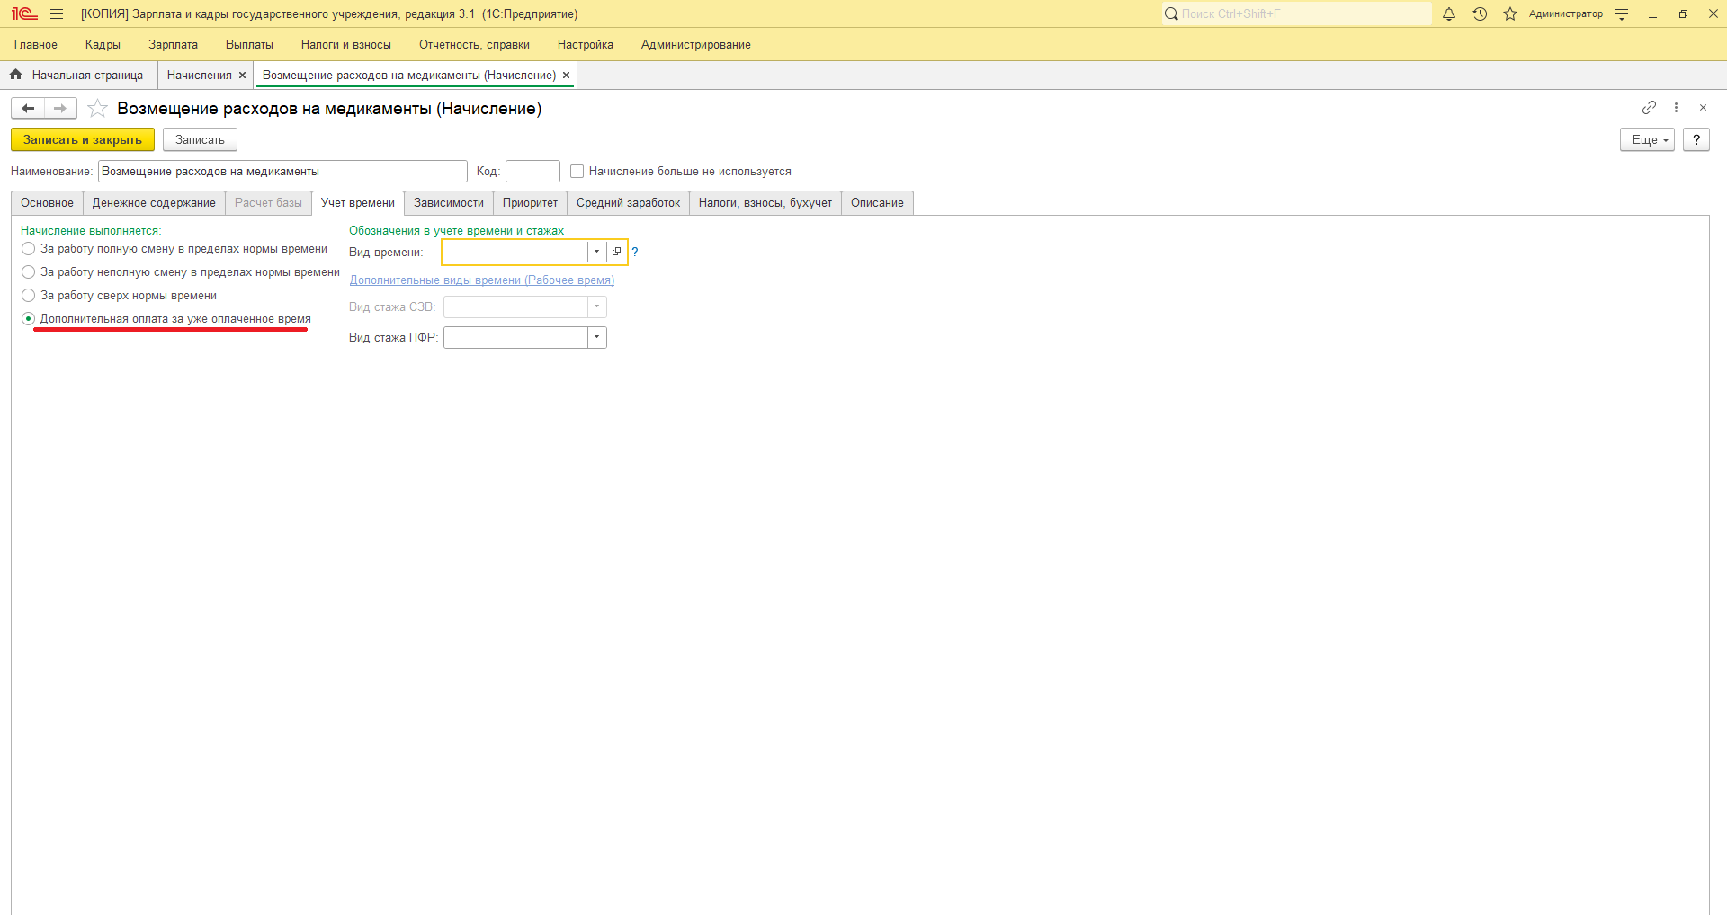The image size is (1727, 915).
Task: Open the Отчетность, справки menu
Action: point(474,45)
